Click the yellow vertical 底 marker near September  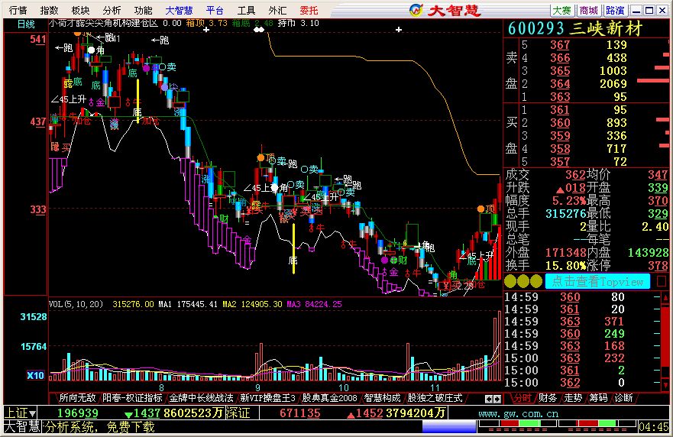coord(293,248)
